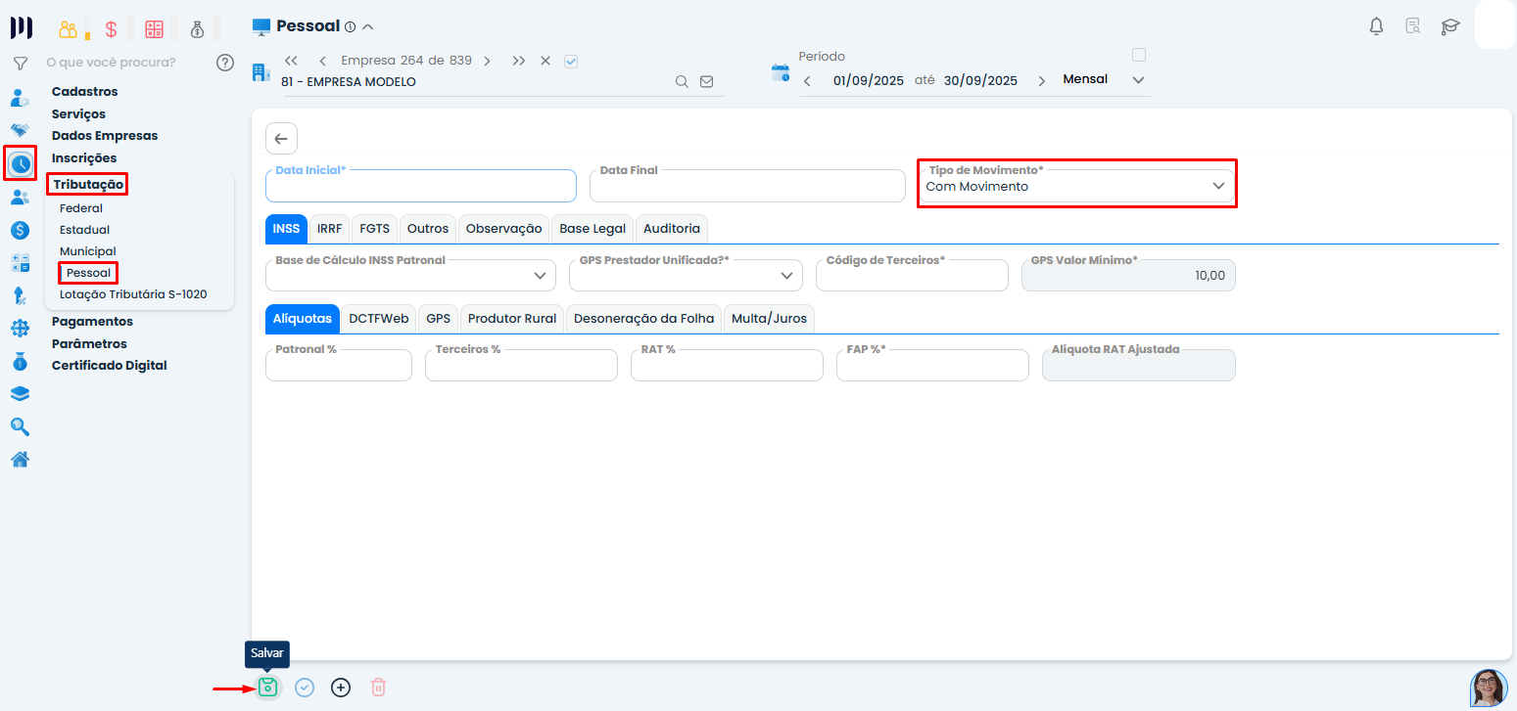Switch to the FGTS tab
Screen dimensions: 1517x711
tap(375, 229)
